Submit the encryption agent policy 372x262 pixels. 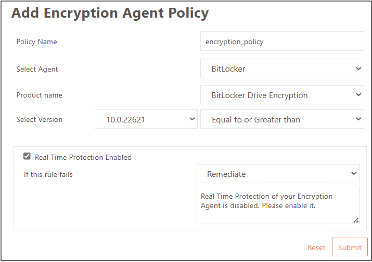(350, 247)
